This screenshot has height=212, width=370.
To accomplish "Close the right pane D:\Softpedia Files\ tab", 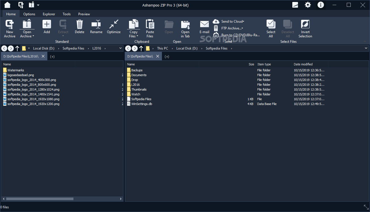I will [x=158, y=56].
